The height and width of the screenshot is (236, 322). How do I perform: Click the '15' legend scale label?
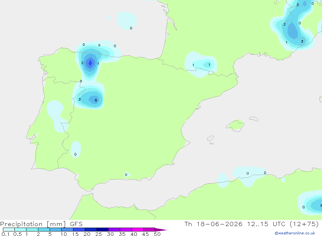click(x=75, y=234)
